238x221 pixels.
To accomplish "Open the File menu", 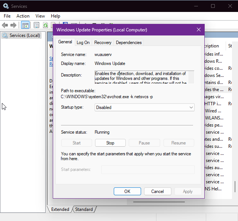I will [x=7, y=16].
